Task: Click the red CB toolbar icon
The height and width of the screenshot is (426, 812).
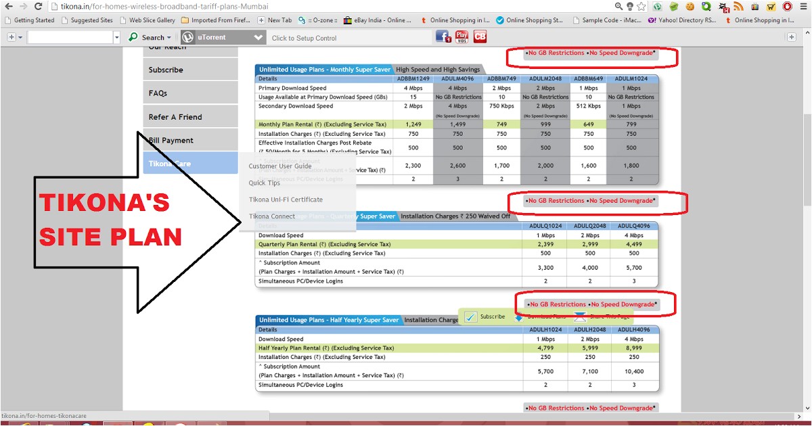Action: 480,37
